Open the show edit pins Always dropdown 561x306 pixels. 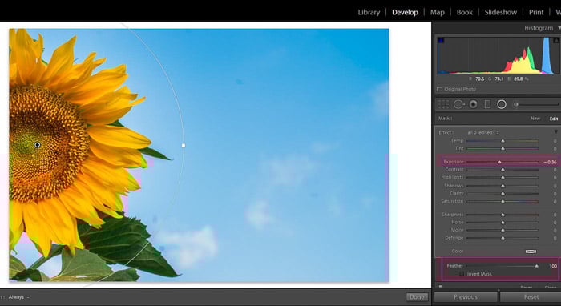tap(19, 297)
